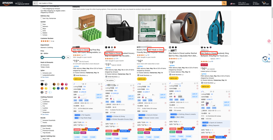This screenshot has width=273, height=140.
Task: Click See options for grocery bags
Action: point(110,80)
